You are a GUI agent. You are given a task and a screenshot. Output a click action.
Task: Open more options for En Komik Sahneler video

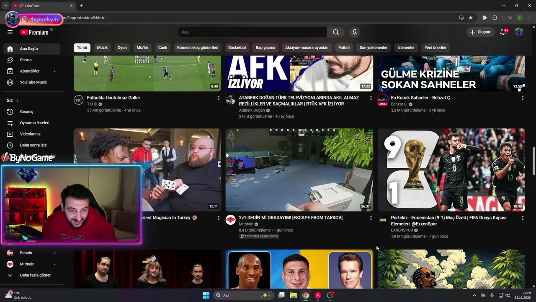click(523, 98)
